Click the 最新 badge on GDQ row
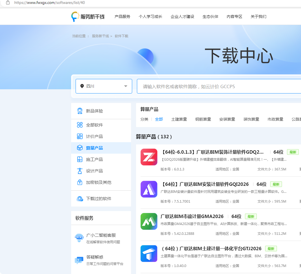Viewport: 301px width, 274px height. 293,152
